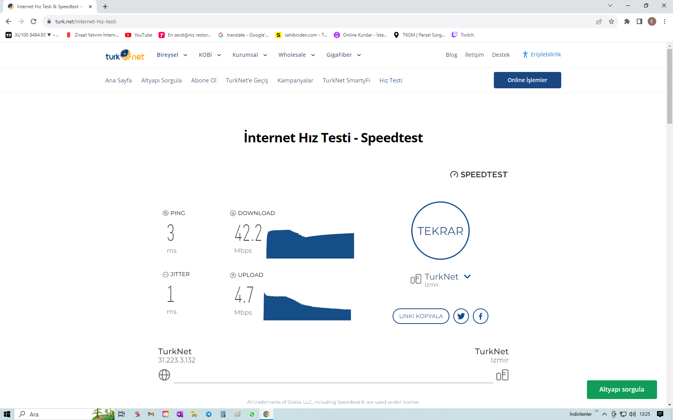
Task: Open the TKGM Parsel Sorgu bookmark
Action: (419, 35)
